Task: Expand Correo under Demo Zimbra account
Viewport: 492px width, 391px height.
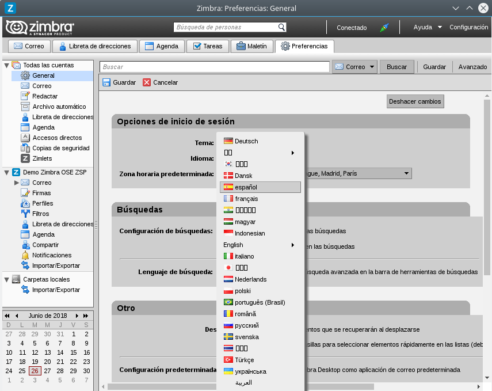Action: 17,183
